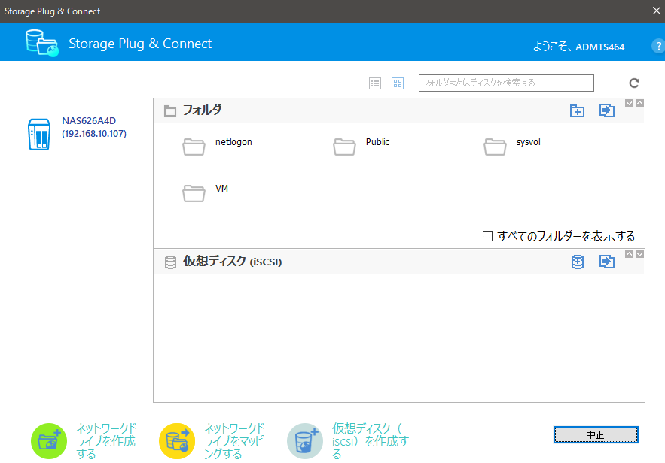Viewport: 665px width, 463px height.
Task: Click 仮想ディスク section down arrow
Action: coord(640,254)
